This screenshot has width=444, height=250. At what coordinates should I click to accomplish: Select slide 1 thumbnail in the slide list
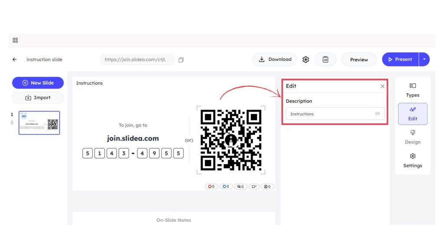pos(39,123)
